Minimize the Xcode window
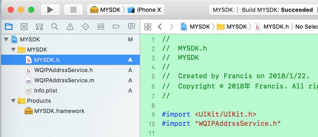The image size is (318, 137). click(x=21, y=10)
